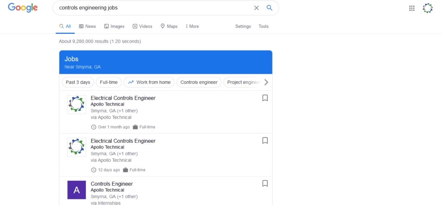The image size is (442, 205).
Task: Filter jobs by Past 3 days
Action: (x=78, y=82)
